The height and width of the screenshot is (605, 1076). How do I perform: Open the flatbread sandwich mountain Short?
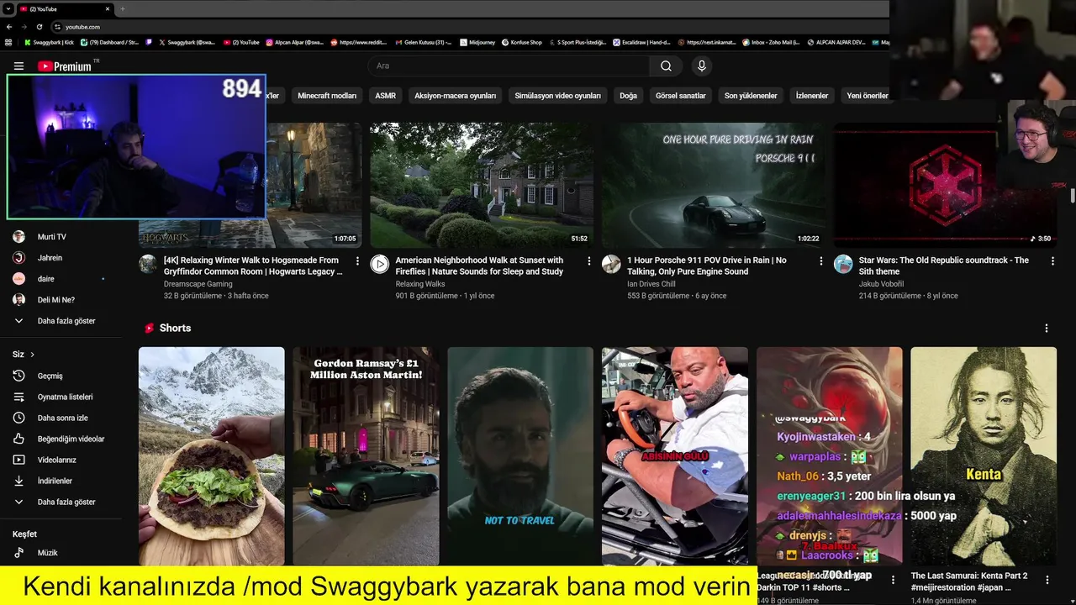point(212,455)
